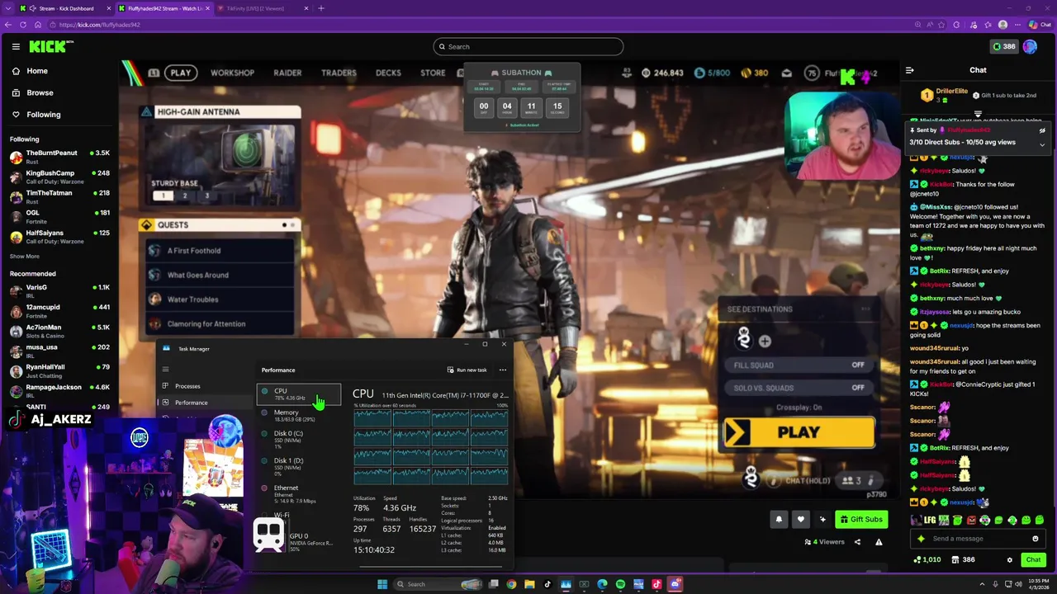Open Task Manager more options ellipsis

coord(502,370)
